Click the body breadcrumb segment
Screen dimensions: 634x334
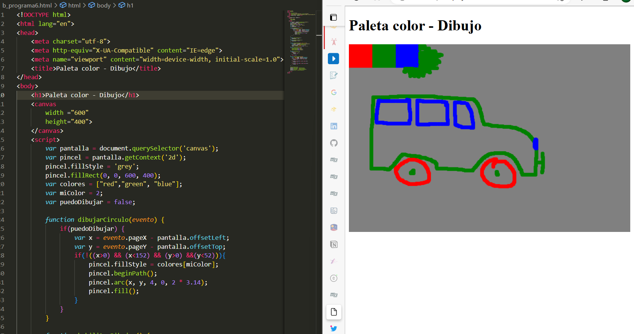point(99,5)
